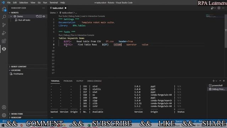Switch to the DEBUG CONSOLE panel tab
Image resolution: width=227 pixels, height=128 pixels.
pos(94,81)
